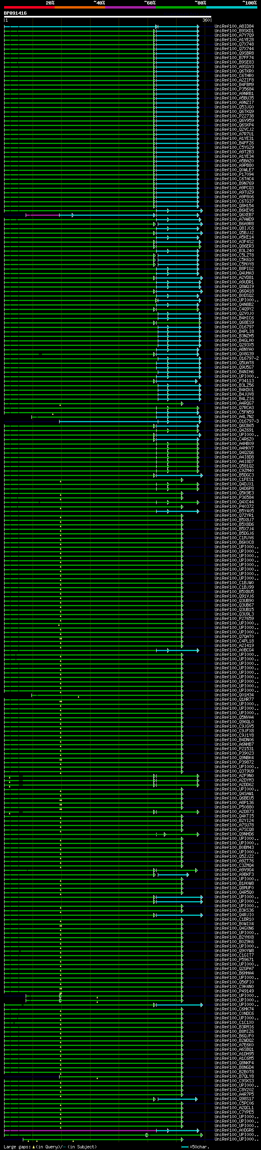
Task: Select hit label UniRef100_B6KEV6
Action: tap(234, 210)
